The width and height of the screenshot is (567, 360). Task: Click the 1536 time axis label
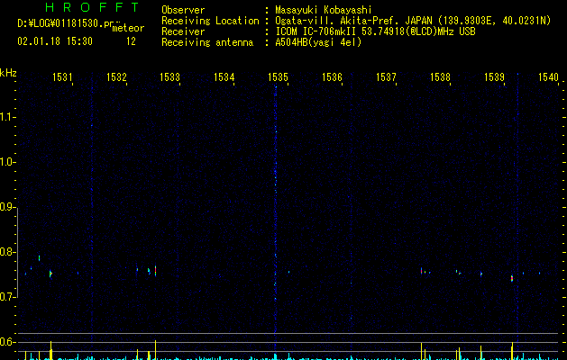pyautogui.click(x=332, y=77)
